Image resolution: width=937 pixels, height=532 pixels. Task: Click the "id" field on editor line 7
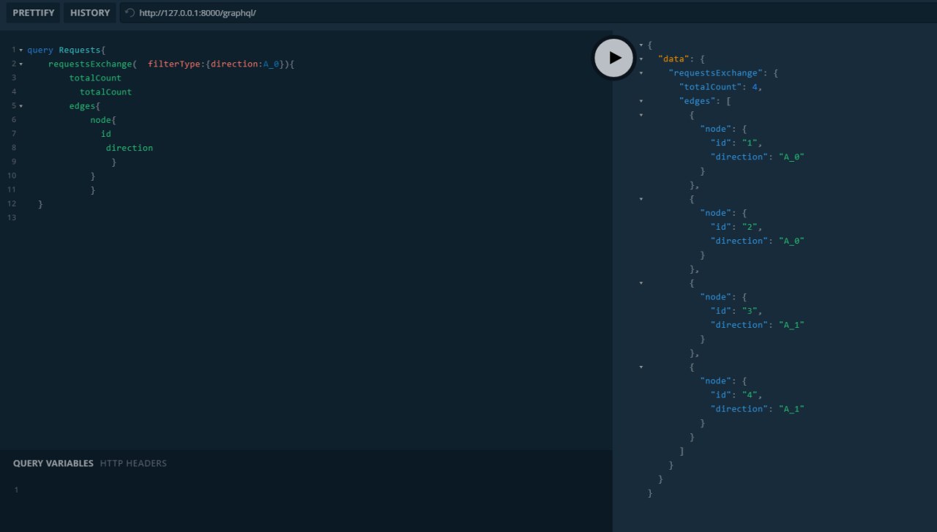(x=106, y=133)
